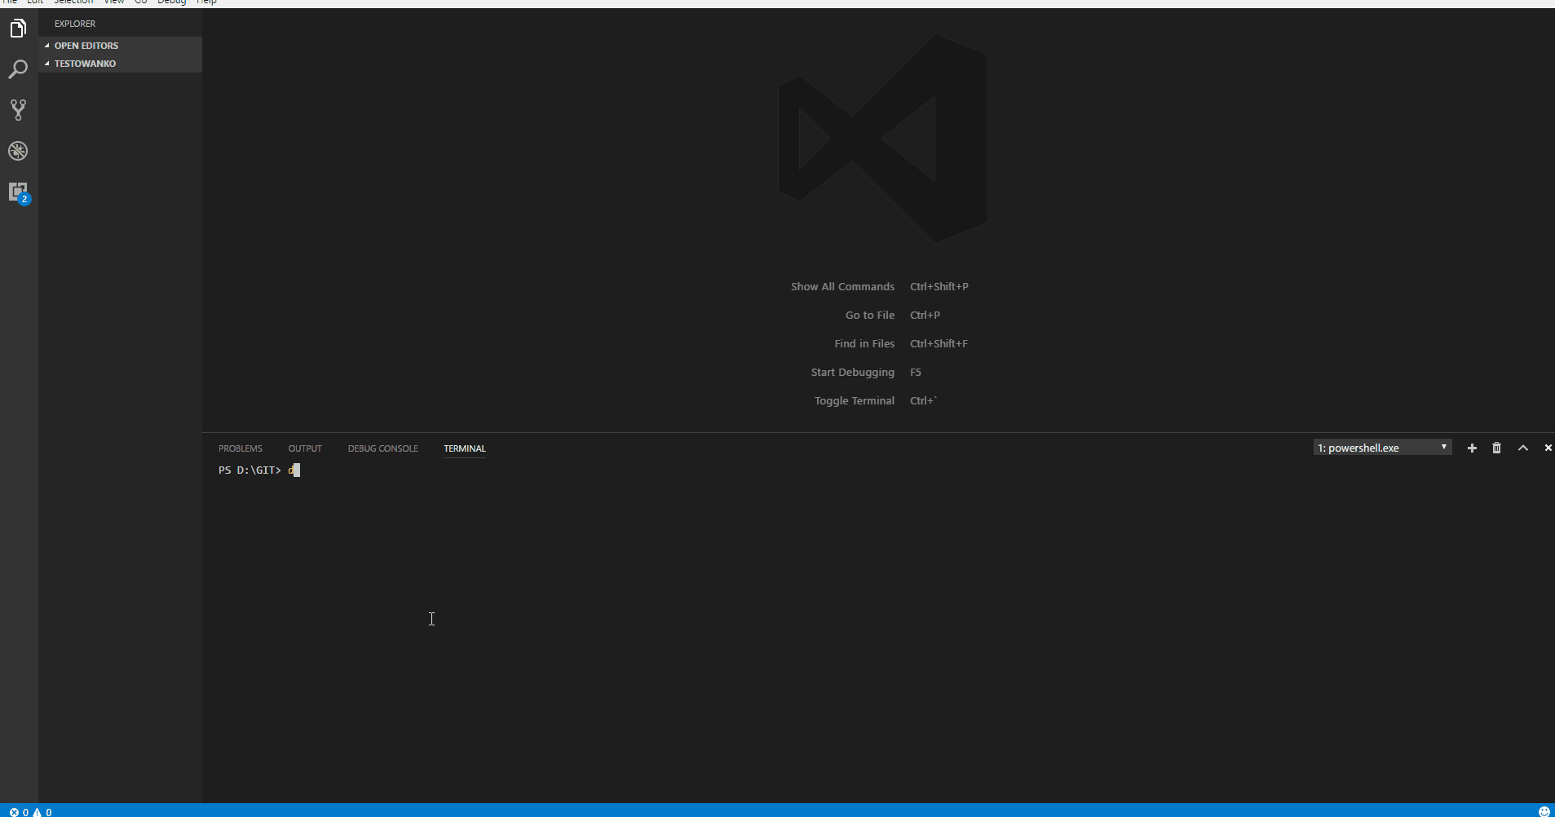The width and height of the screenshot is (1555, 817).
Task: Open the Source Control branch icon
Action: (18, 110)
